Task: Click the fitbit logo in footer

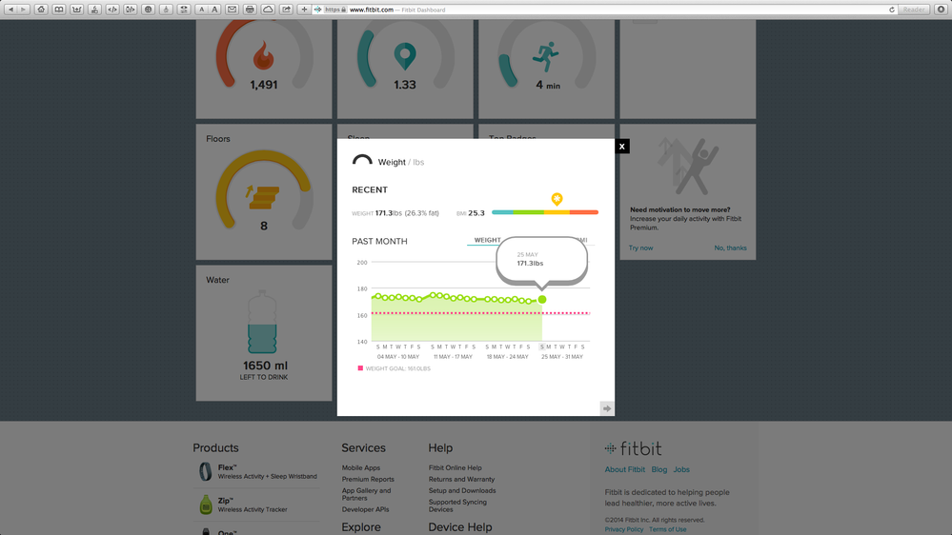Action: 634,448
